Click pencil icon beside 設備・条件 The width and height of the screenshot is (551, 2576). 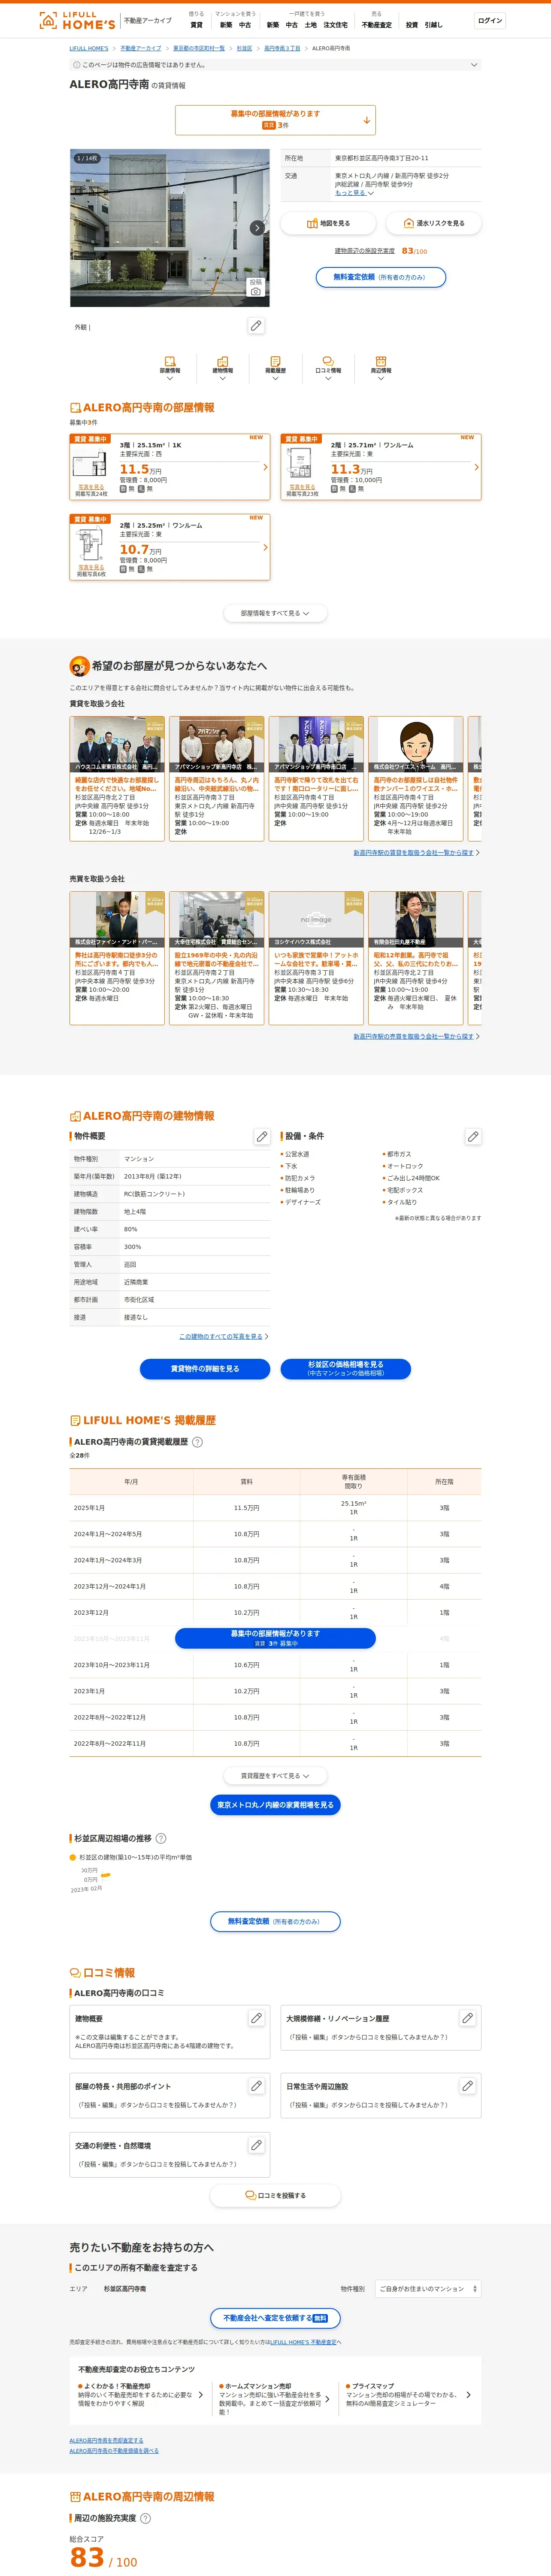pos(473,1136)
